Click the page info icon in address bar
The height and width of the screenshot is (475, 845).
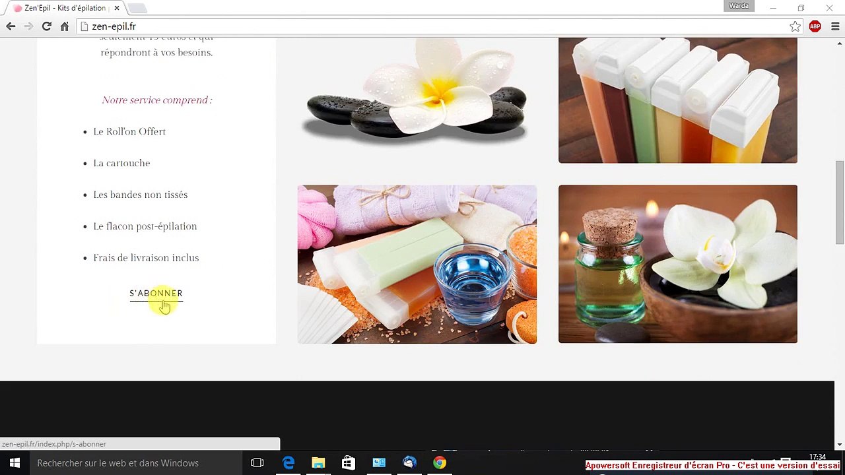84,26
